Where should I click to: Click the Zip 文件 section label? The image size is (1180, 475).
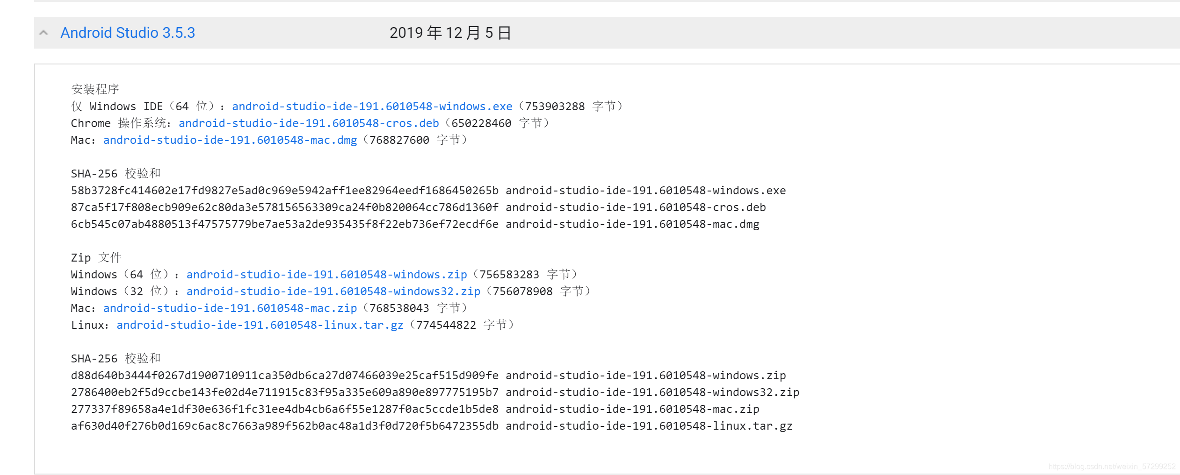[x=96, y=258]
